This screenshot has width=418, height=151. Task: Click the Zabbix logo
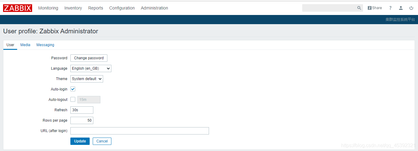tap(17, 8)
